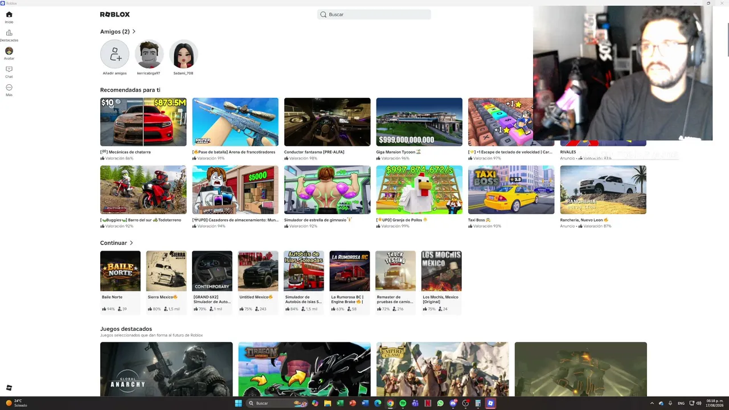Click the 'Giga Mansion Tycoon' title text

coord(398,152)
